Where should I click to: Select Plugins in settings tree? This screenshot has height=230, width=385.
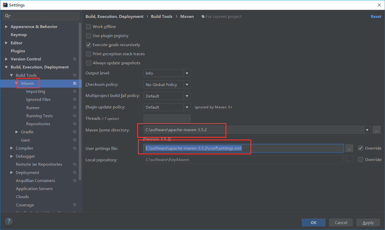click(18, 51)
